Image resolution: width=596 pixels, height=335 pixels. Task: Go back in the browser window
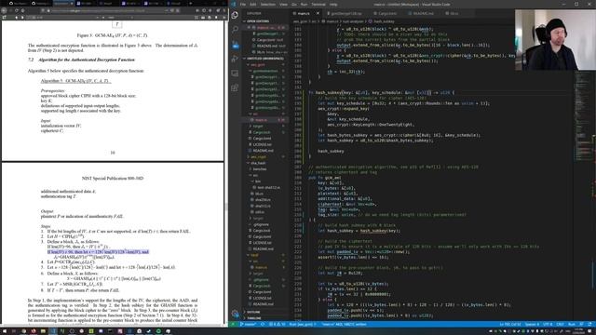[x=4, y=10]
